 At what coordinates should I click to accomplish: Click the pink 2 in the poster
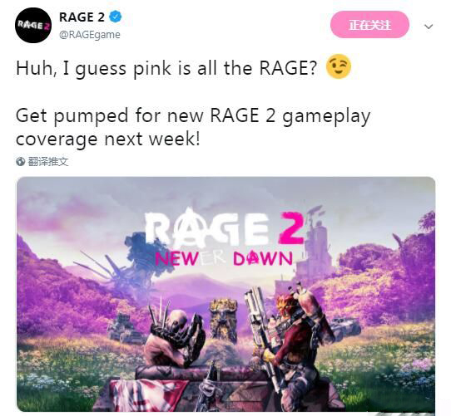click(291, 228)
